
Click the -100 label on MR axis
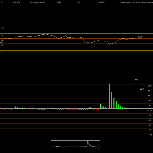click(150, 135)
